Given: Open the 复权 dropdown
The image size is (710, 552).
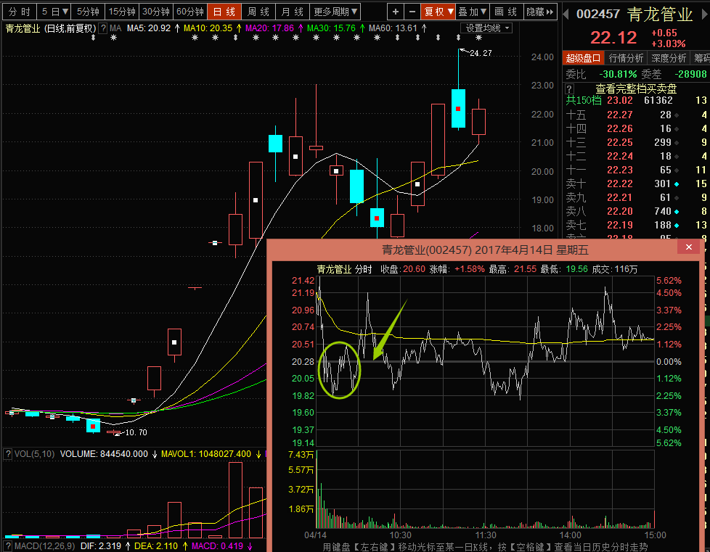Looking at the screenshot, I should [438, 12].
